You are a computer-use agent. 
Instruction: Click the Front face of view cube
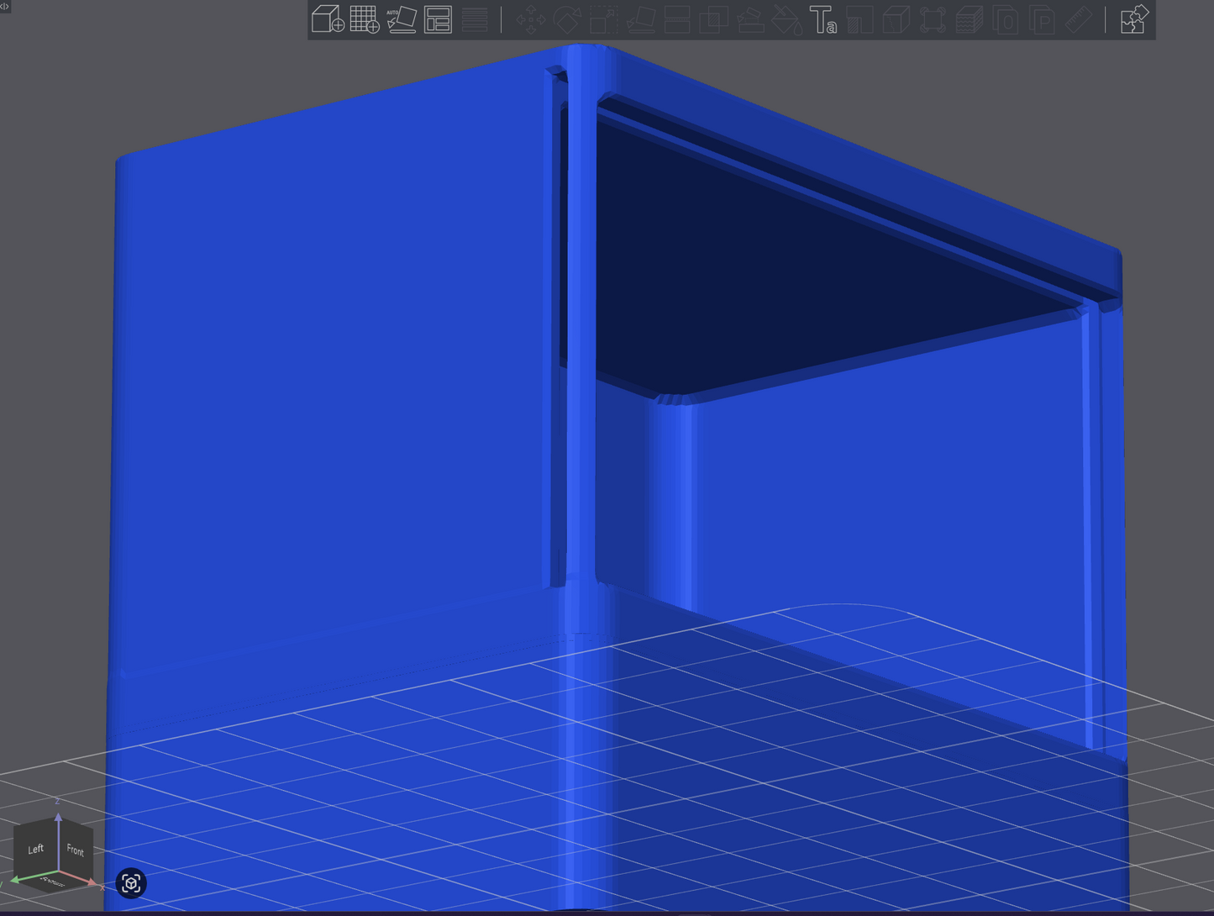tap(76, 850)
